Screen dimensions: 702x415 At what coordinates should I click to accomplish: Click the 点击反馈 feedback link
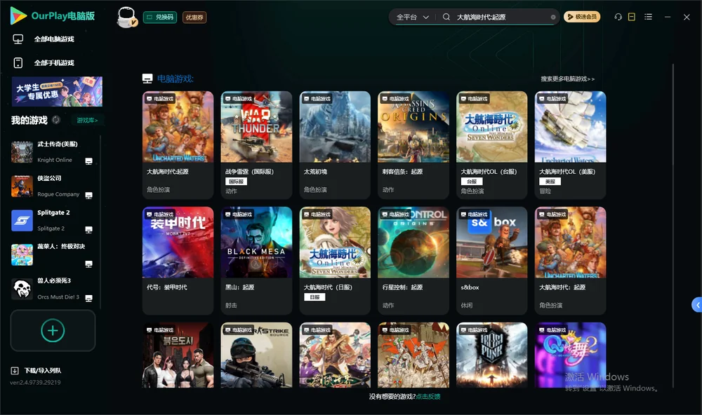coord(428,396)
